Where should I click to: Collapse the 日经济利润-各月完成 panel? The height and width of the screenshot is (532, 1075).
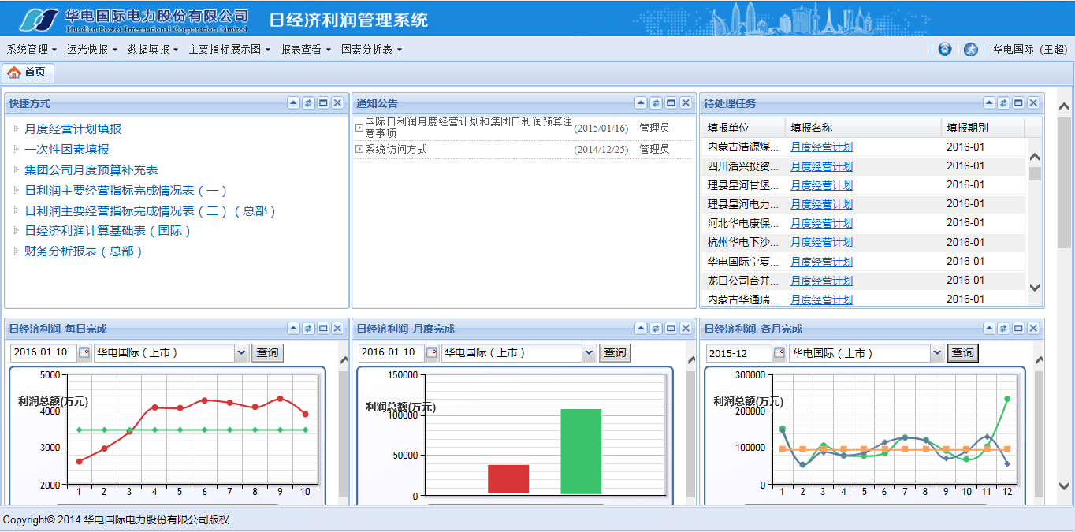[x=989, y=329]
